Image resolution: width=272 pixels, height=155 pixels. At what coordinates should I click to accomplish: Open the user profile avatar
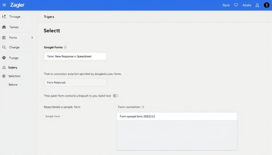click(267, 5)
